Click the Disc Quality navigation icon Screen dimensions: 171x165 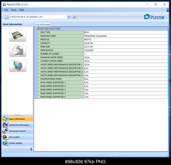(6, 137)
